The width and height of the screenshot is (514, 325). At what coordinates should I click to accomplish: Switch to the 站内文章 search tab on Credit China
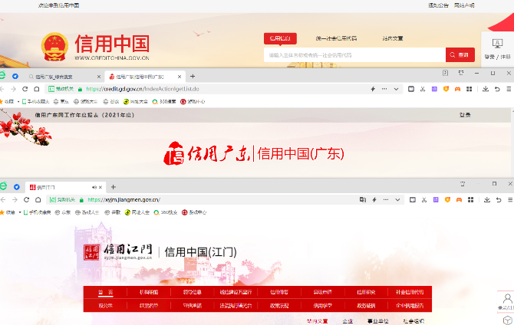pyautogui.click(x=392, y=38)
